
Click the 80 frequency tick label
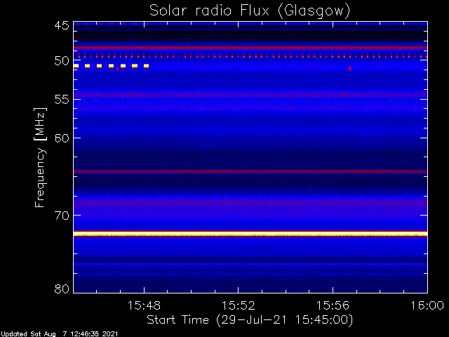(62, 289)
